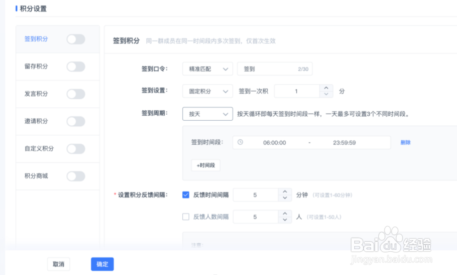457x275 pixels.
Task: Check the 反馈人数间隔 checkbox
Action: click(x=185, y=217)
